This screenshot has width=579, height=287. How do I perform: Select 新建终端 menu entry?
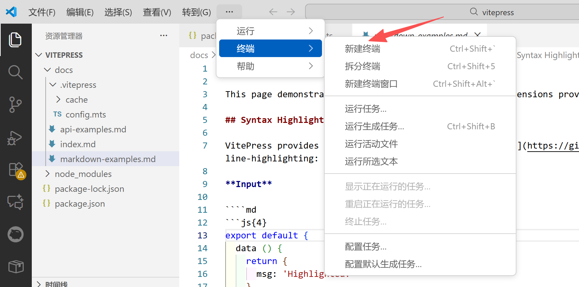pyautogui.click(x=363, y=49)
